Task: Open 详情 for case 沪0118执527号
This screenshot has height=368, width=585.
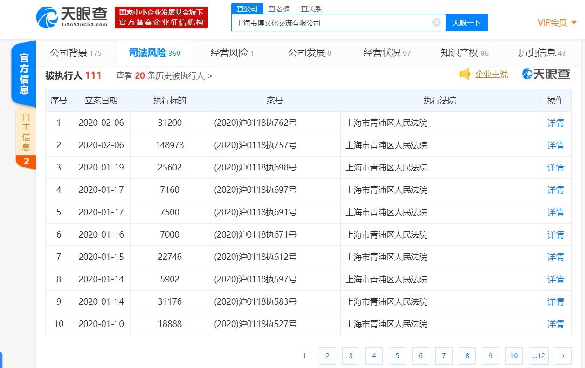Action: 555,324
